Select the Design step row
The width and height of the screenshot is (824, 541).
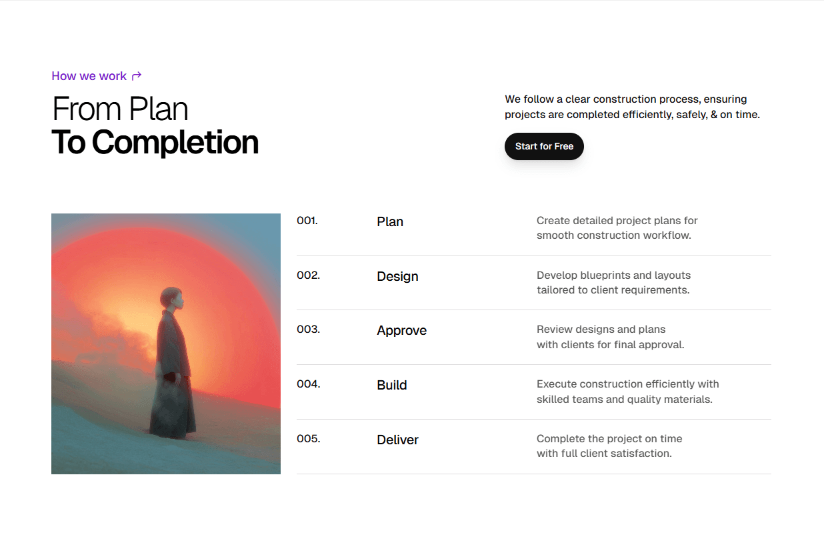pyautogui.click(x=397, y=276)
